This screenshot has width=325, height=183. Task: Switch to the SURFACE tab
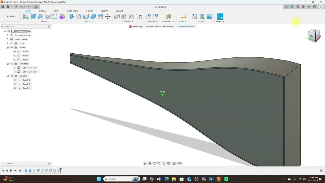click(x=42, y=11)
